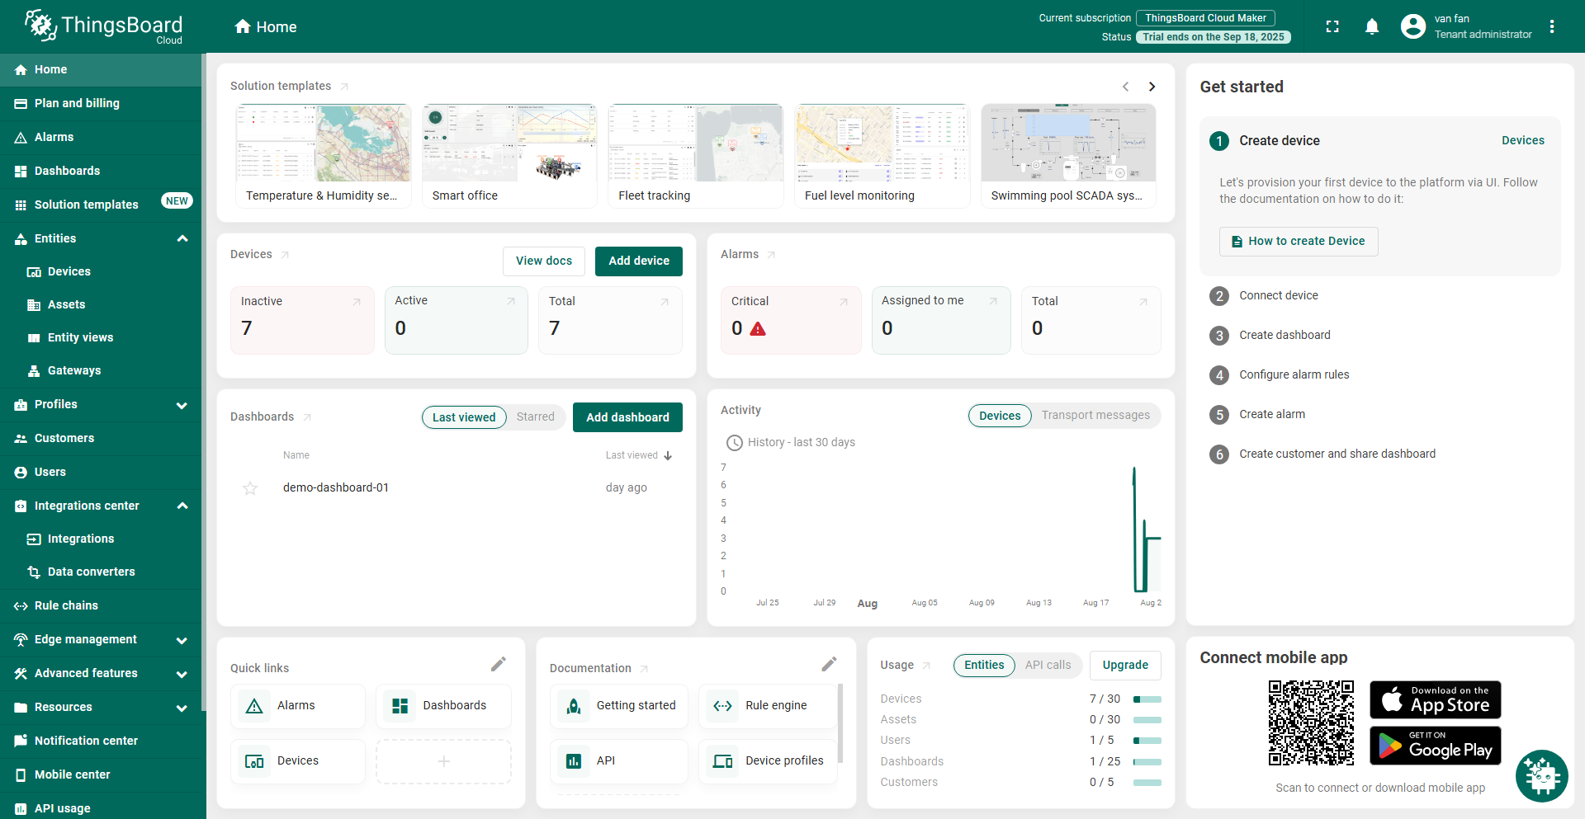Edit Quick links with pencil icon

[x=499, y=664]
